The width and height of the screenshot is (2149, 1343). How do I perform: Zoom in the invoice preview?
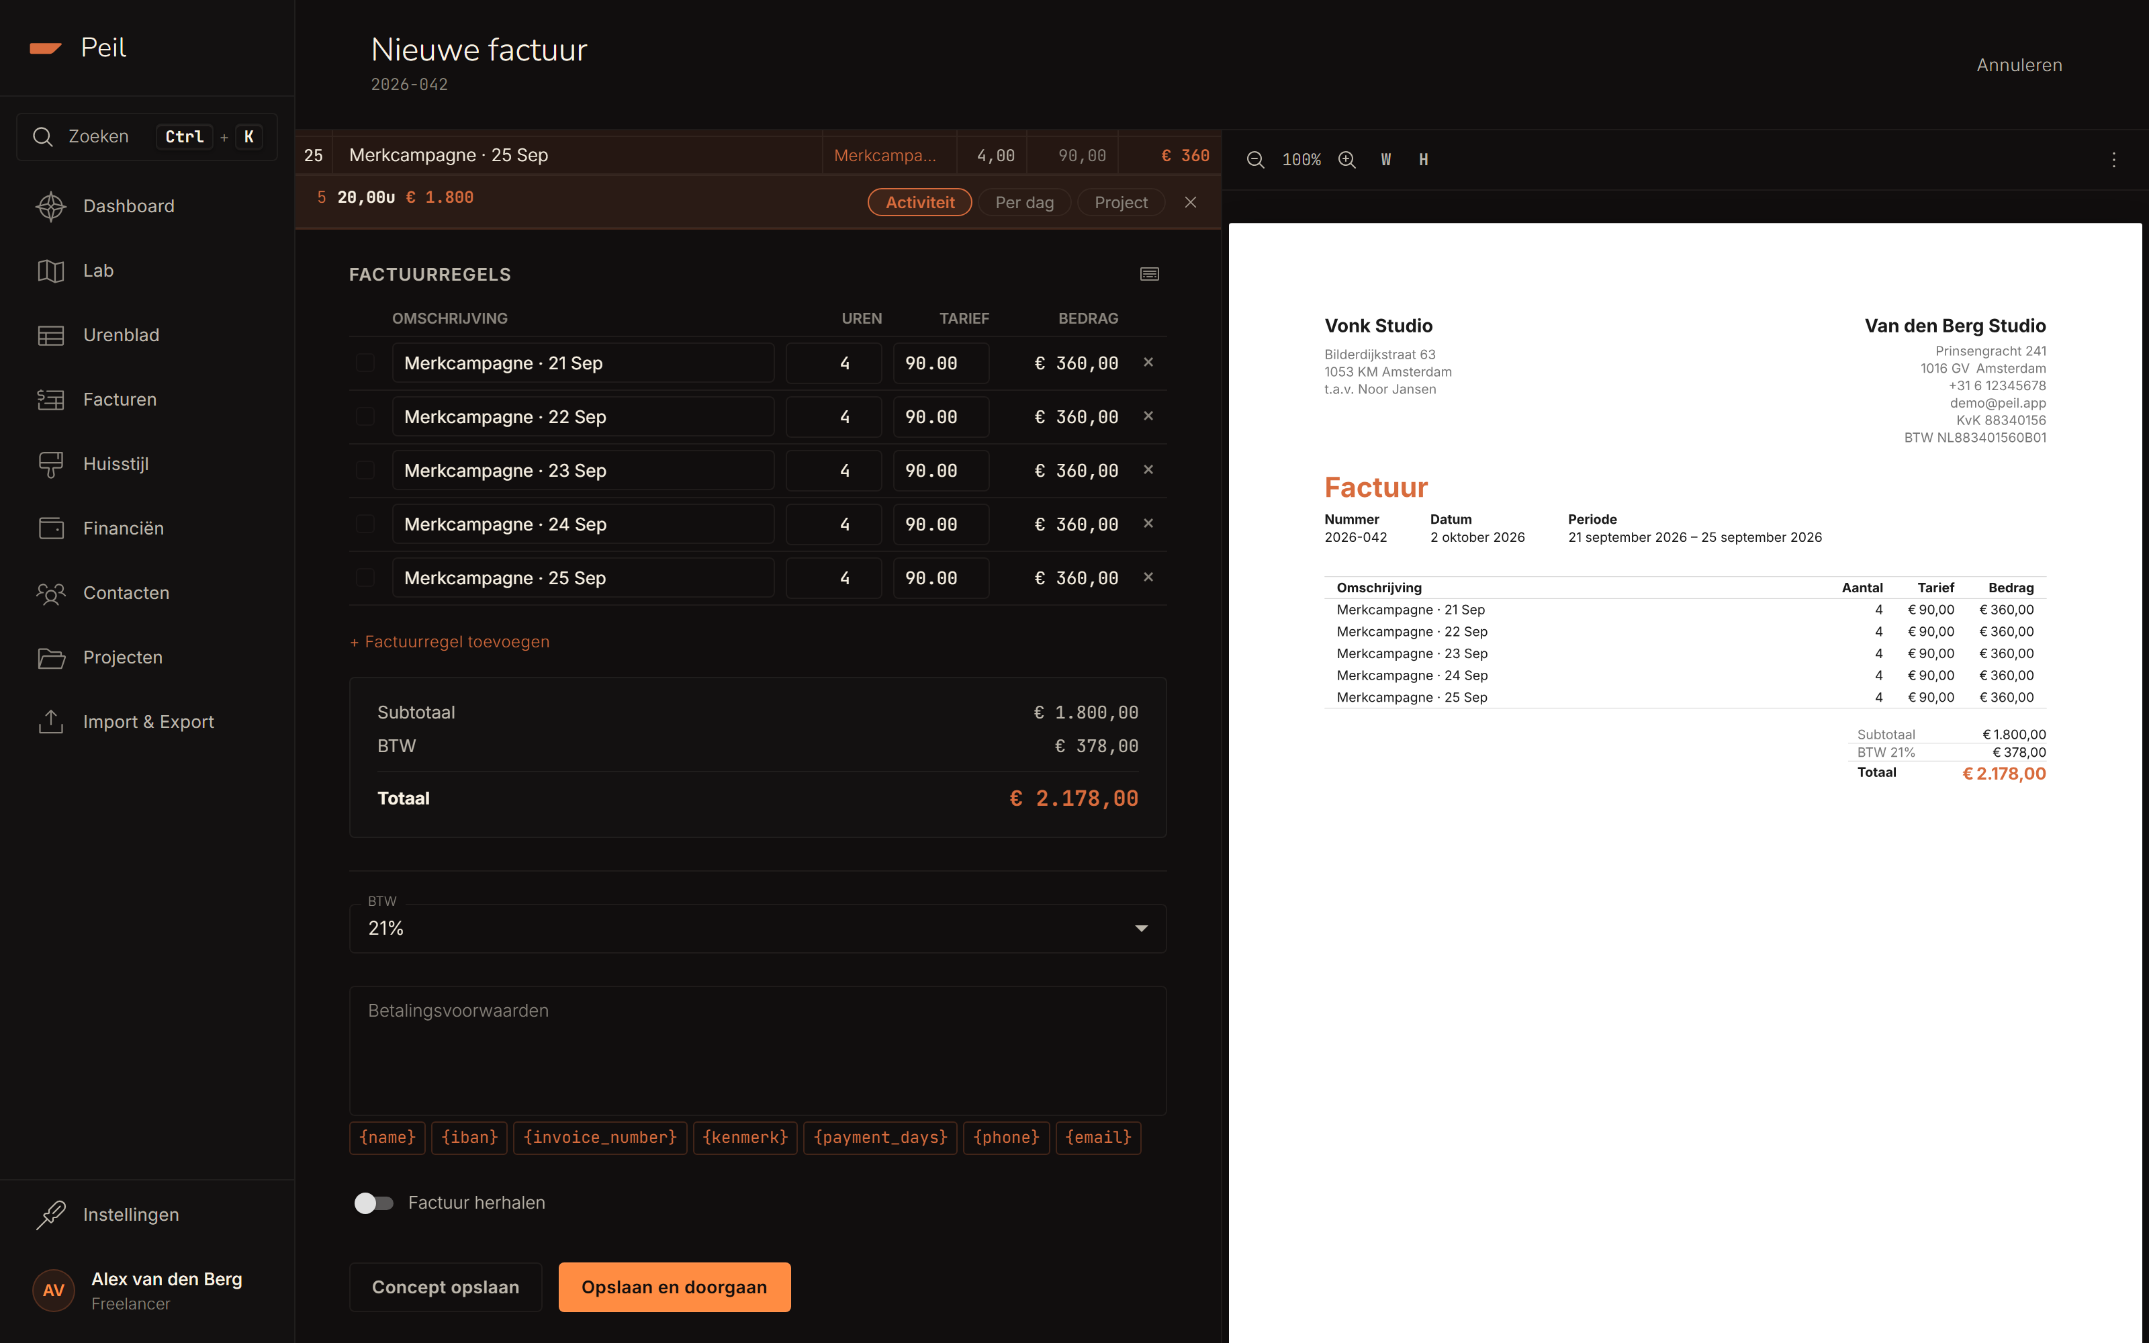click(x=1347, y=160)
